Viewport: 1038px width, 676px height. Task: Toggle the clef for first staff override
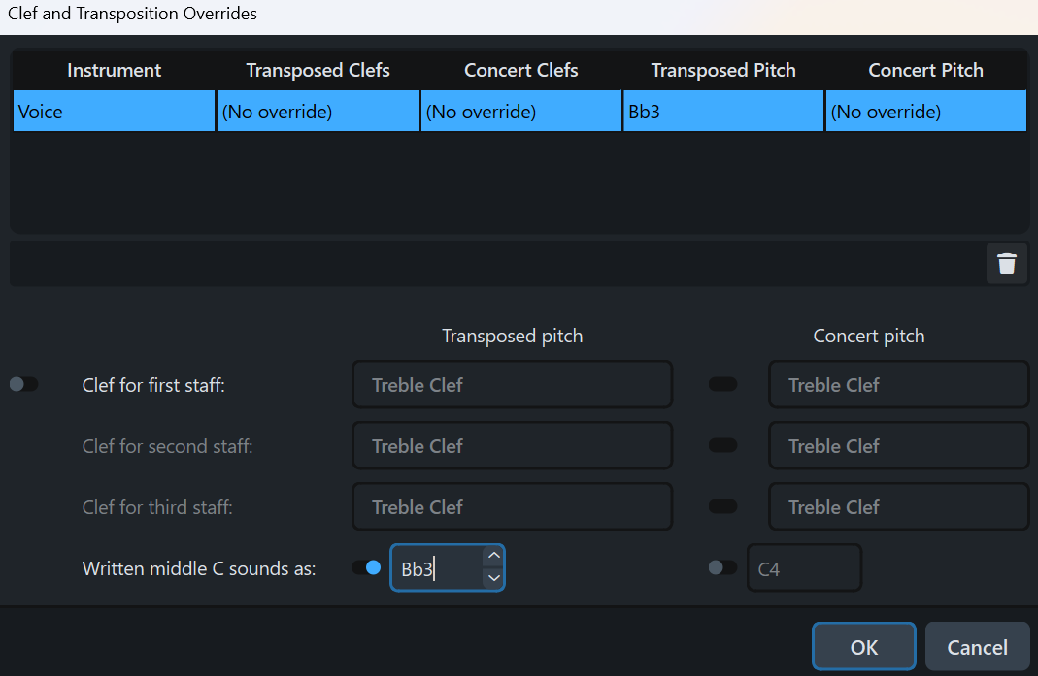click(23, 385)
